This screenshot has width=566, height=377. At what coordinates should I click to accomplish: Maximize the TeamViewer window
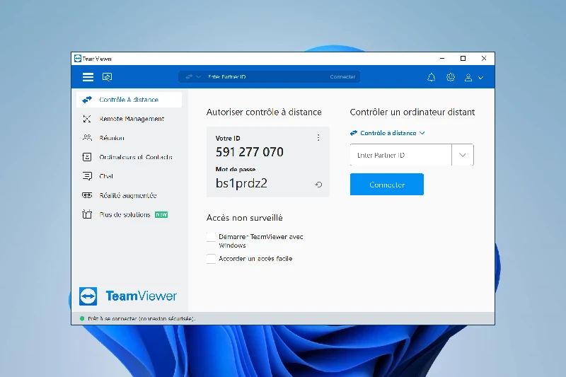[463, 59]
